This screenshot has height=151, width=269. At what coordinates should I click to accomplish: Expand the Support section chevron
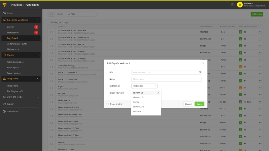pyautogui.click(x=37, y=104)
